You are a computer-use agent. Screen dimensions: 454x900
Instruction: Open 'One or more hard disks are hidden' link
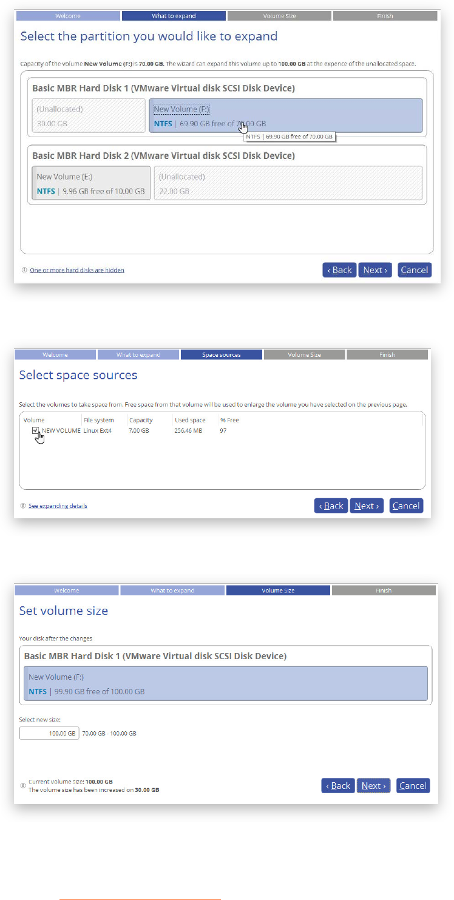(x=77, y=270)
